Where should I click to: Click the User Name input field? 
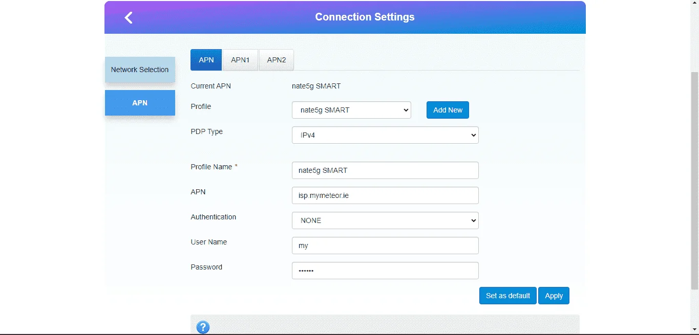coord(385,245)
